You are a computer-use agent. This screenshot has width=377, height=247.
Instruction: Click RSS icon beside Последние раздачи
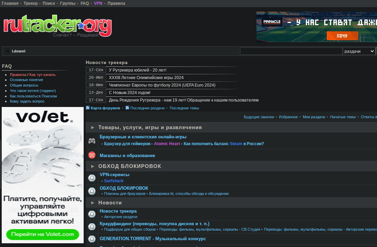tap(127, 108)
